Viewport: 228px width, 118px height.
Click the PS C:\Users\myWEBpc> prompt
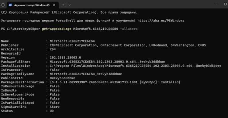(20, 29)
